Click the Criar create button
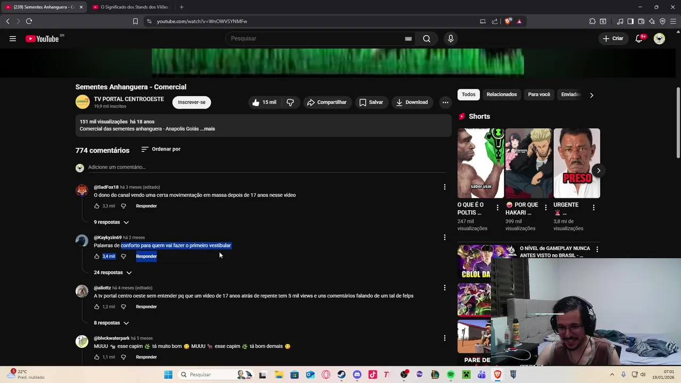Screen dimensions: 681x383 coord(613,38)
